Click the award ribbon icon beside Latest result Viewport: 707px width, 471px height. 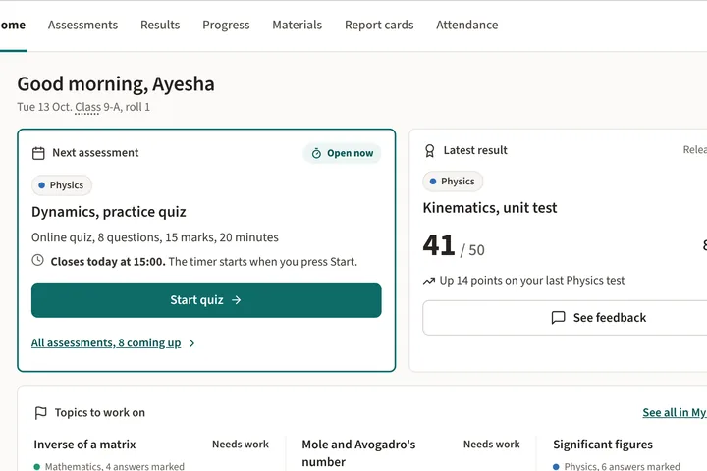pos(430,150)
